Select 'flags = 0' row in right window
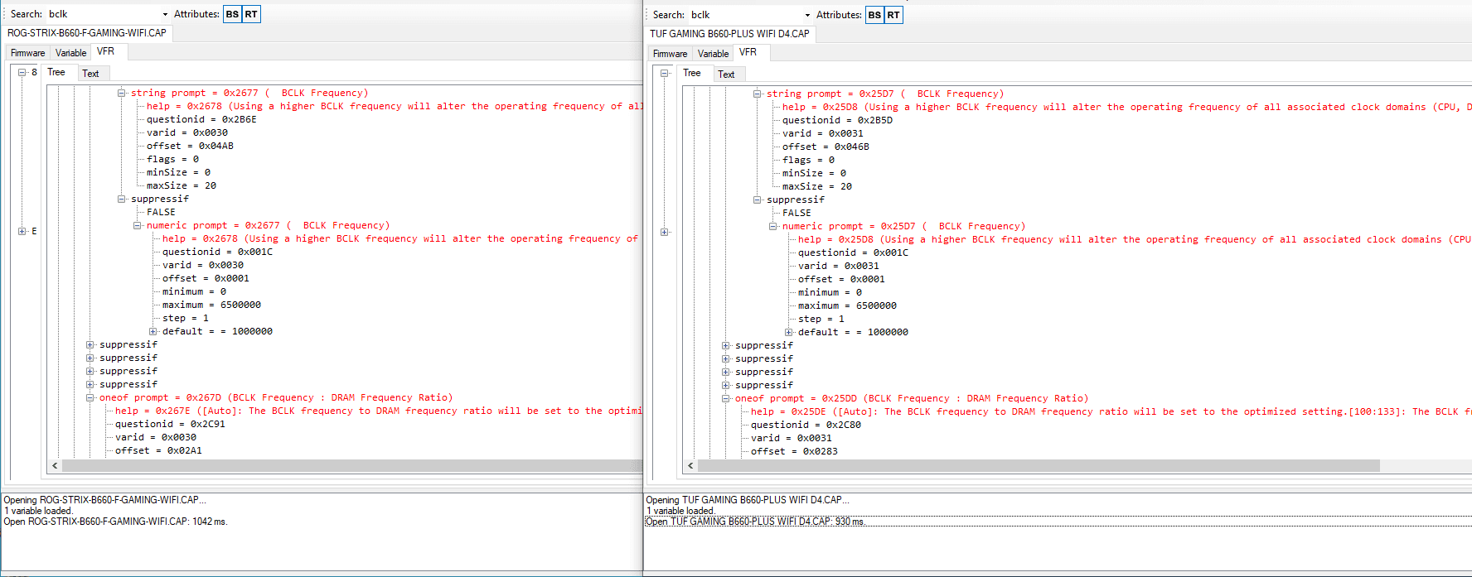This screenshot has height=577, width=1472. point(808,160)
